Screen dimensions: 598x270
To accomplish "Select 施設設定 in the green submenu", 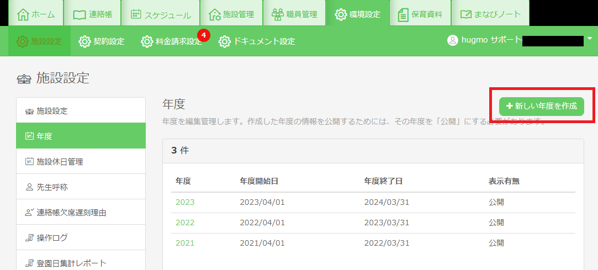I will click(39, 41).
